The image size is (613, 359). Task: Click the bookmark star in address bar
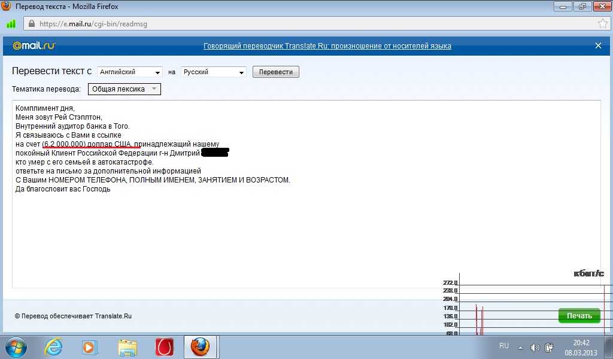(602, 24)
